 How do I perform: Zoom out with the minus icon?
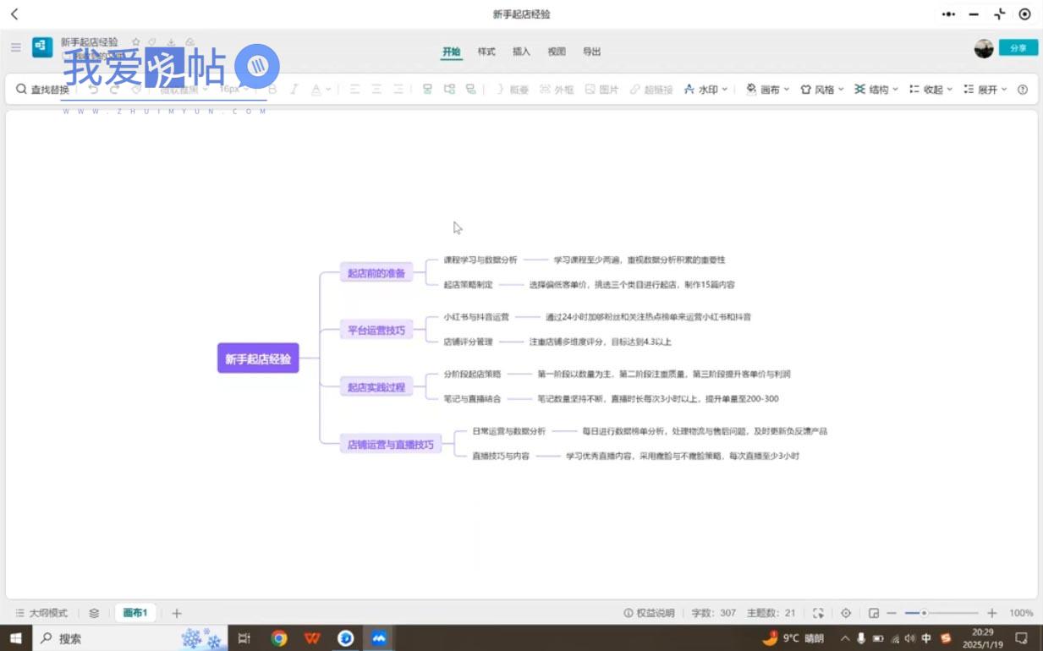tap(891, 613)
